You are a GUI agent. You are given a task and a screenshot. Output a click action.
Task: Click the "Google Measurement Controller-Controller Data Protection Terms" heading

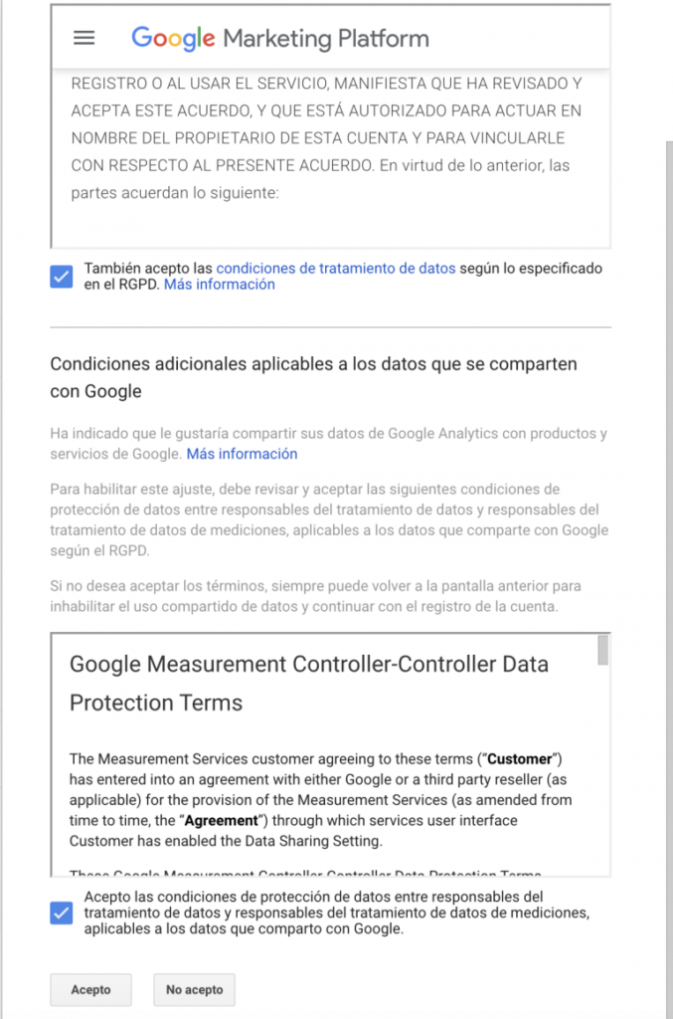pyautogui.click(x=309, y=683)
